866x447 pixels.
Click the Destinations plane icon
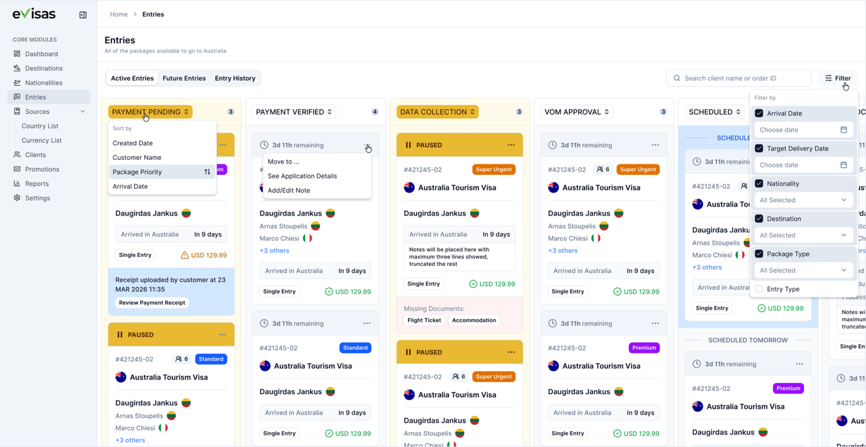click(17, 68)
